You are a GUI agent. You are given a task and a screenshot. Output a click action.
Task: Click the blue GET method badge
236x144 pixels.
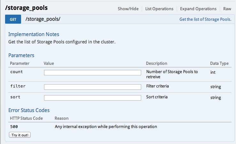point(13,19)
